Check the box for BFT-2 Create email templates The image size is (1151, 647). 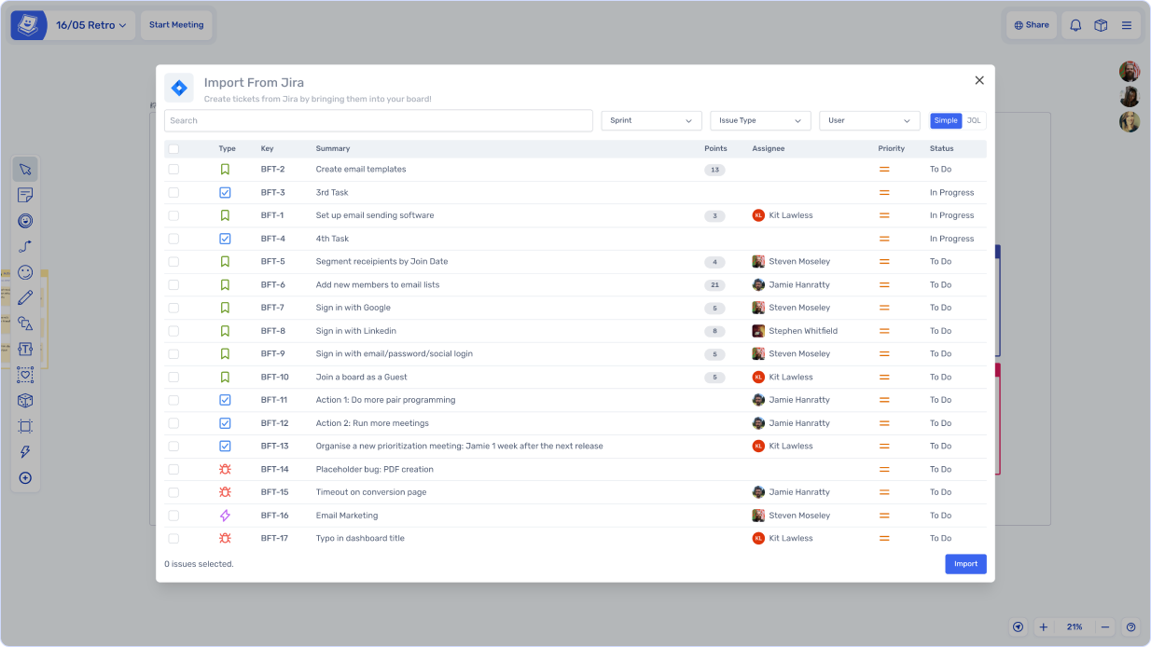point(173,170)
